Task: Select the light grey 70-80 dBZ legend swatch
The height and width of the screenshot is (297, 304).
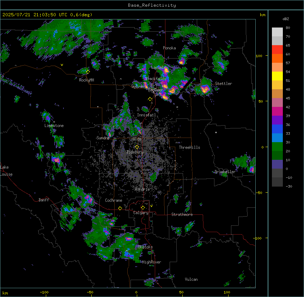Action: 277,32
